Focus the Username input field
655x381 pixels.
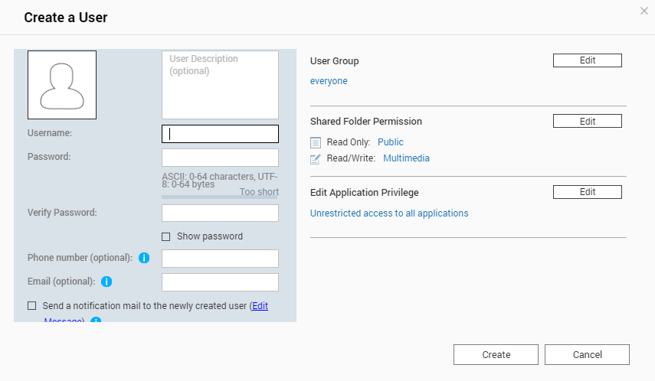[x=220, y=134]
